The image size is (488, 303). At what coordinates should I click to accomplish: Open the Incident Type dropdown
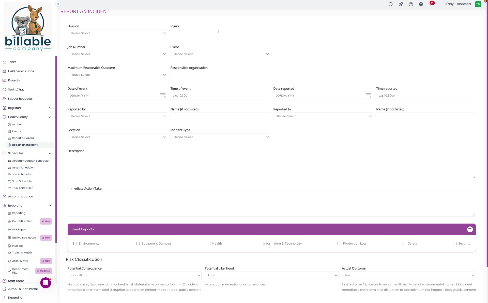(220, 137)
